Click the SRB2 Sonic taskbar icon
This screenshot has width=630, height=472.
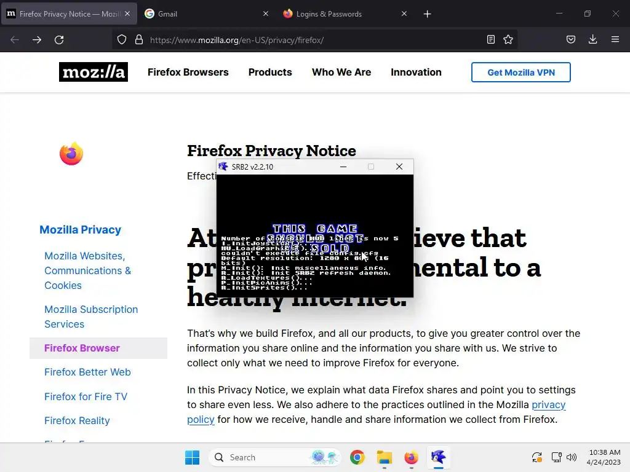438,457
